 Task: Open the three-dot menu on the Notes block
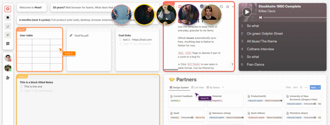pyautogui.click(x=155, y=77)
